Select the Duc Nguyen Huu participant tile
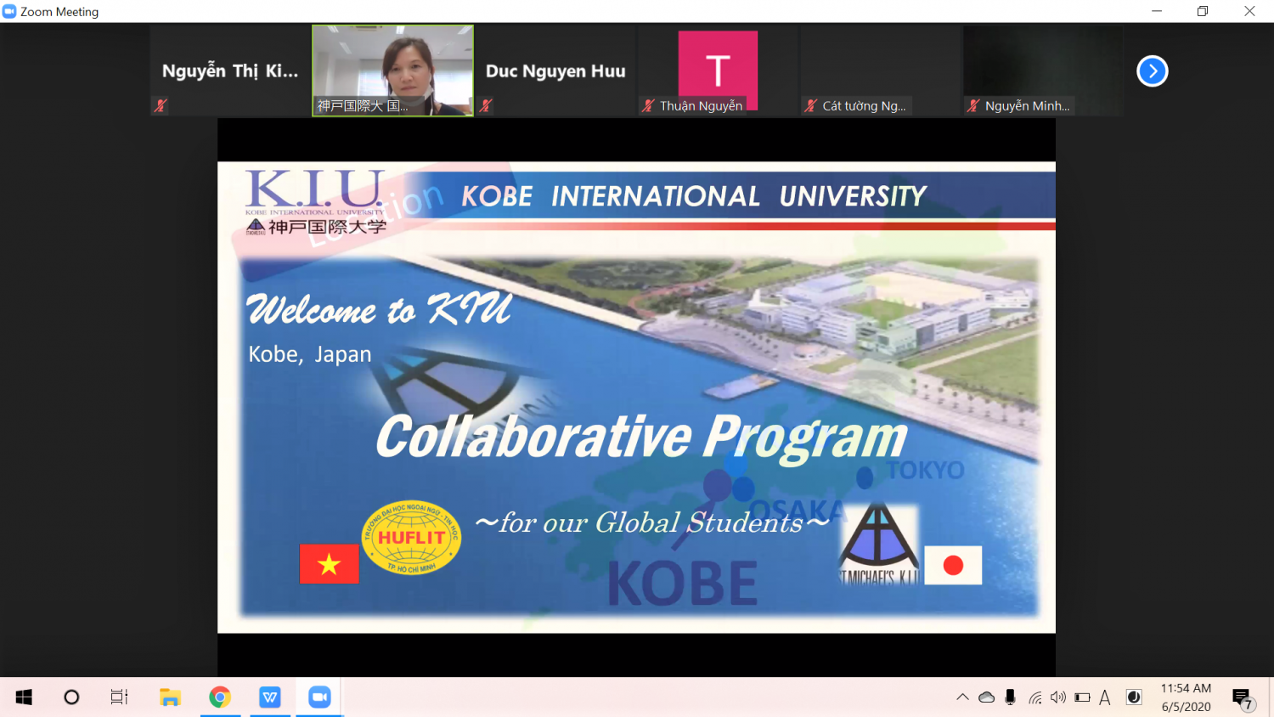This screenshot has width=1274, height=717. pos(555,71)
